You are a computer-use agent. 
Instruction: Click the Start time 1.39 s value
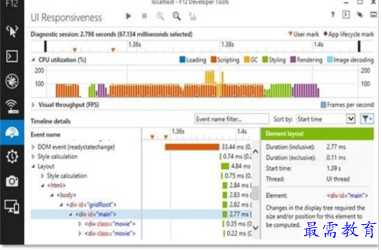[334, 168]
